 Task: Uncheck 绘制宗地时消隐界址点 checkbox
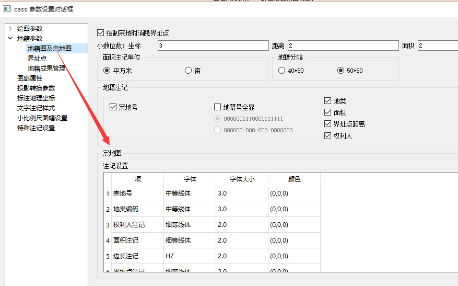click(101, 33)
